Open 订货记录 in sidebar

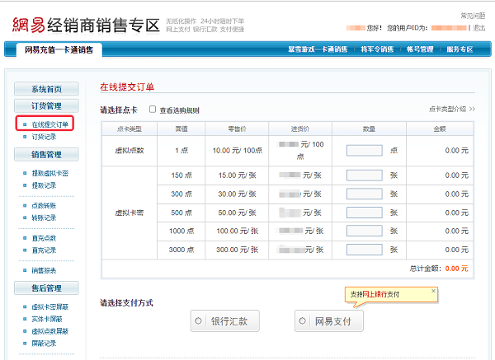tap(44, 137)
